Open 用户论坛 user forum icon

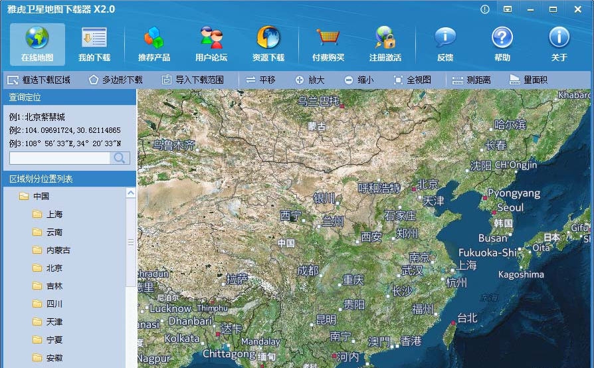click(211, 37)
